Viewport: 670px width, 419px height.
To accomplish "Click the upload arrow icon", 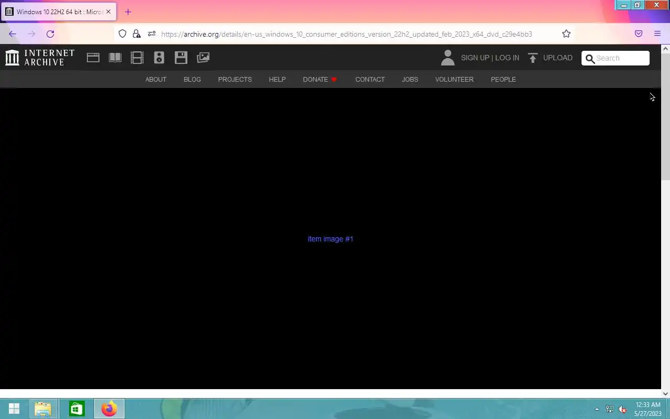I will pyautogui.click(x=533, y=58).
